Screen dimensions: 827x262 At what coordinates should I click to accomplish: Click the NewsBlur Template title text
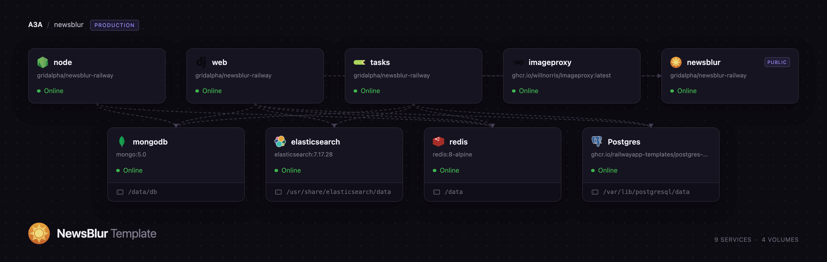(x=106, y=233)
